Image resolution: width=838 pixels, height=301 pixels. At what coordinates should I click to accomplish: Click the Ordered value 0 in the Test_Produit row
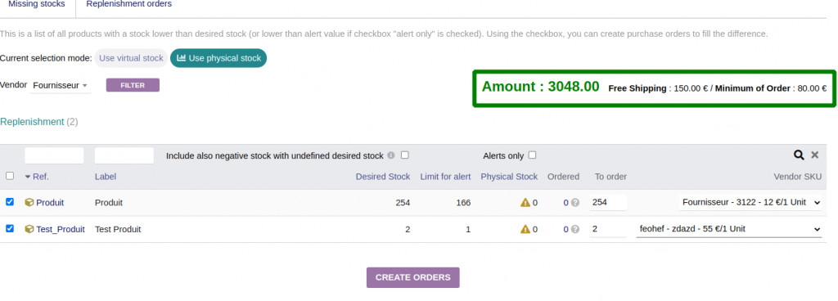point(565,229)
